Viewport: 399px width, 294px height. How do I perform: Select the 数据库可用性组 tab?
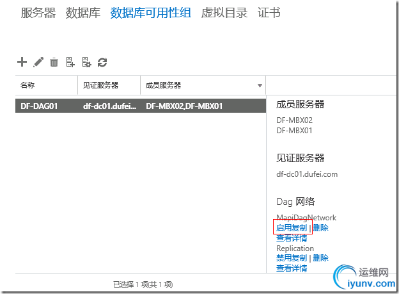151,13
